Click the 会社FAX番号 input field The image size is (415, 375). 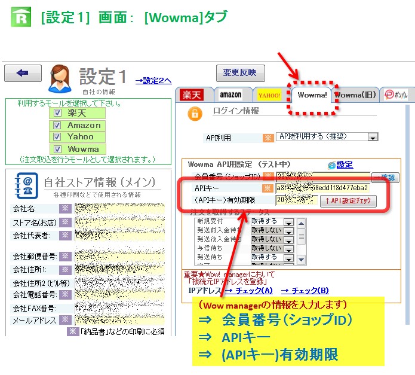pos(119,308)
